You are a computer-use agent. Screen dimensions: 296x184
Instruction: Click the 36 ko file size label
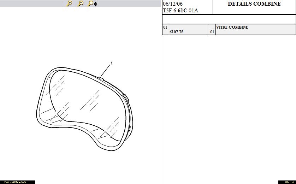point(287,182)
